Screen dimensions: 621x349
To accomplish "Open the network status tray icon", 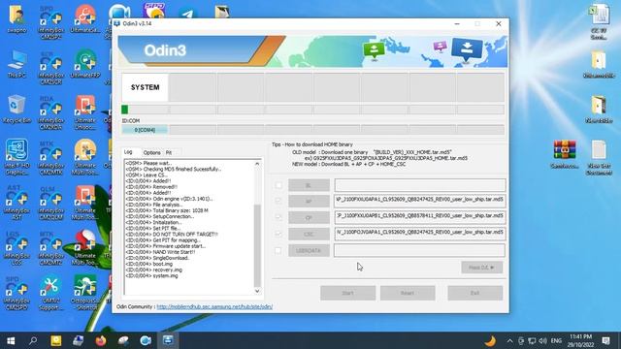I will pyautogui.click(x=532, y=340).
